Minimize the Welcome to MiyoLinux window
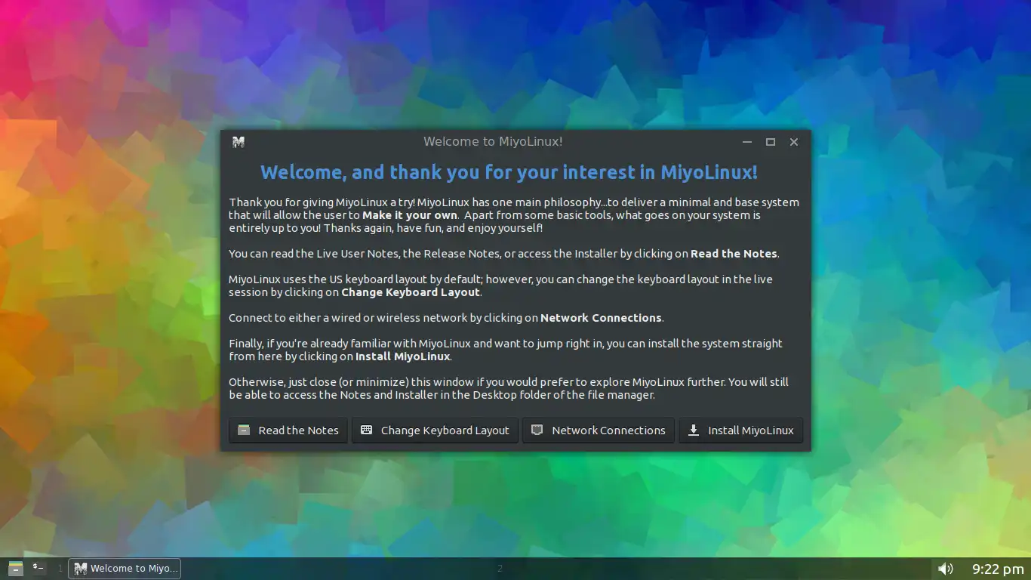 pyautogui.click(x=747, y=142)
